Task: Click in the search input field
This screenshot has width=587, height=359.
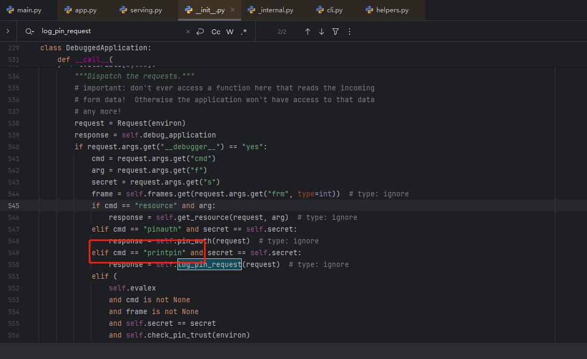Action: pos(107,32)
